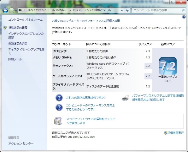Click the magnifier search icon
The image size is (188, 152).
pyautogui.click(x=183, y=10)
